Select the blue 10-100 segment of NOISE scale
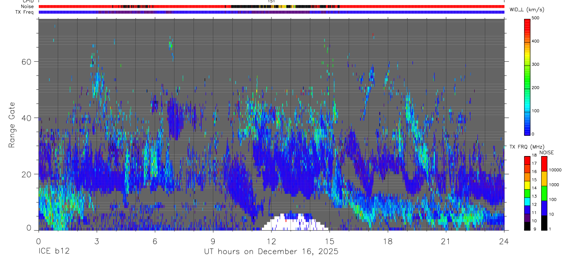 [544, 208]
